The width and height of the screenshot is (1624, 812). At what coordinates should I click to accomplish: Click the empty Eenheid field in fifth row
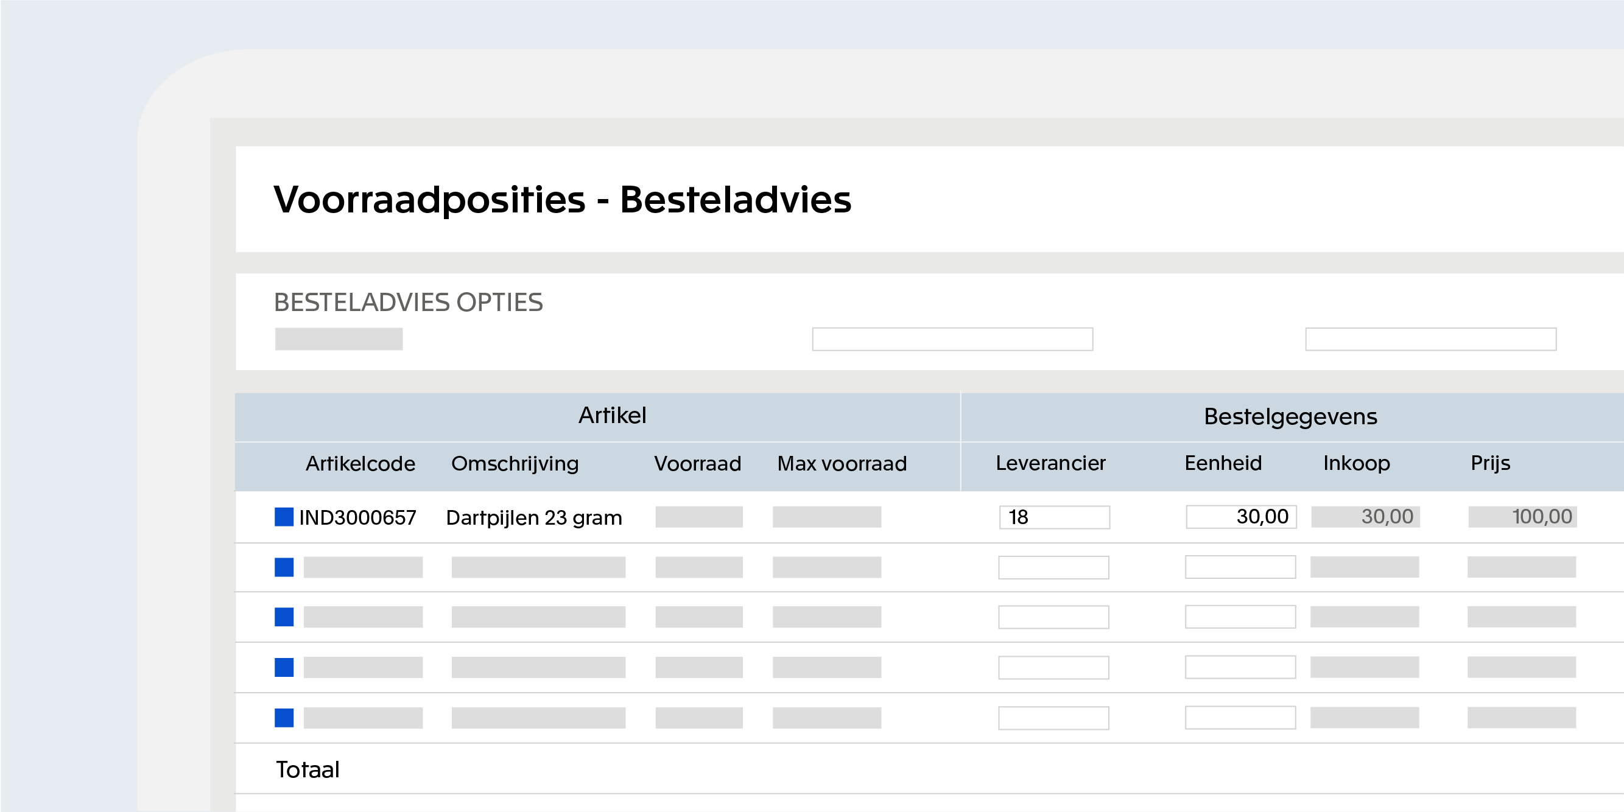click(x=1240, y=718)
